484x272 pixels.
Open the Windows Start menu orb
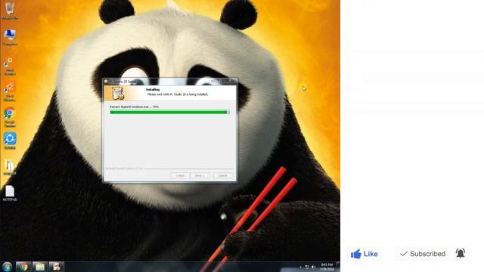pos(7,267)
